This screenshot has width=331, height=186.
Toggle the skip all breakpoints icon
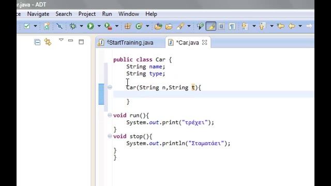[59, 26]
